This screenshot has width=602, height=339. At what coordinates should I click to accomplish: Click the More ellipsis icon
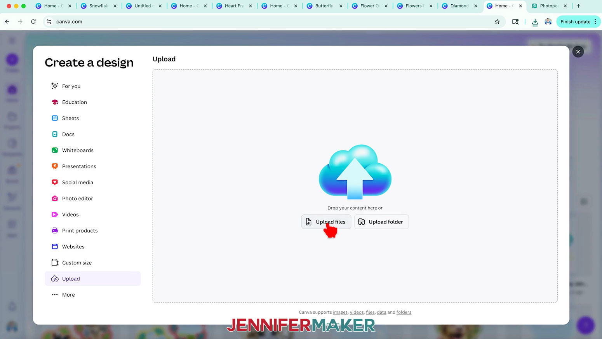coord(55,295)
